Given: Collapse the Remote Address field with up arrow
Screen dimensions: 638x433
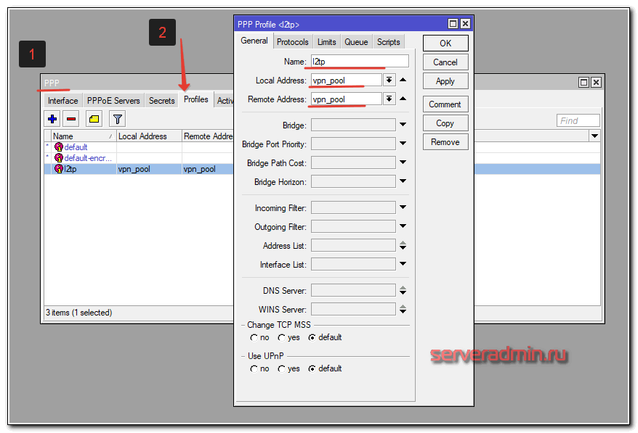Looking at the screenshot, I should (403, 99).
